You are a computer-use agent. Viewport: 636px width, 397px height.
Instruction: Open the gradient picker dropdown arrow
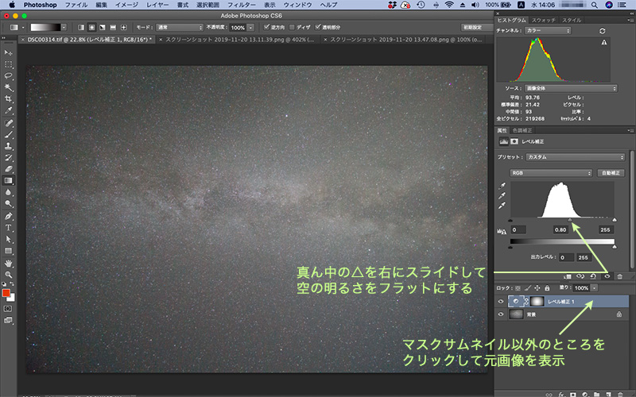point(64,27)
